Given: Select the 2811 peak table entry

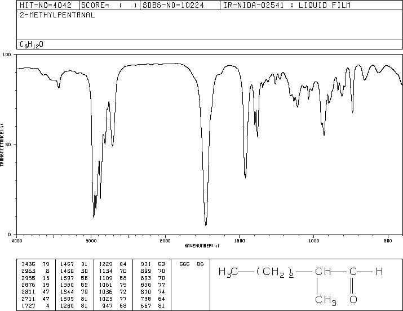Looking at the screenshot, I should pyautogui.click(x=36, y=292).
